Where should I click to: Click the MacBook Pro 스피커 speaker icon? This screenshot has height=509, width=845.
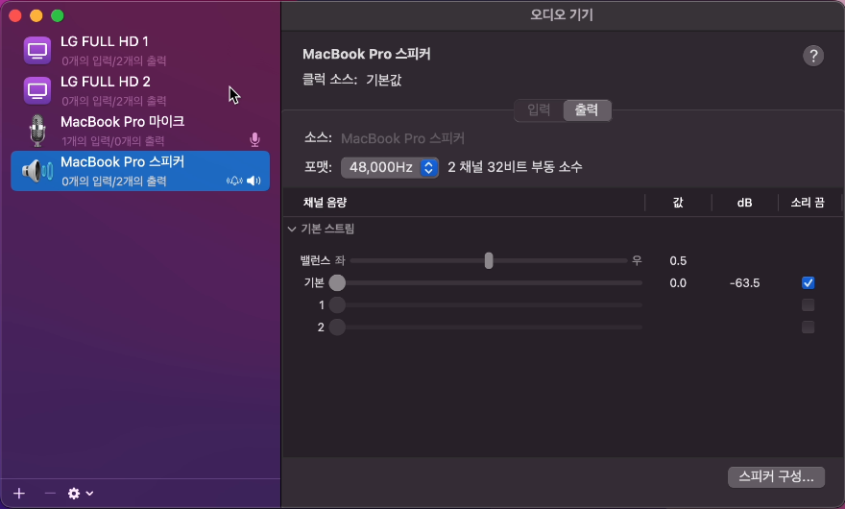(x=37, y=171)
